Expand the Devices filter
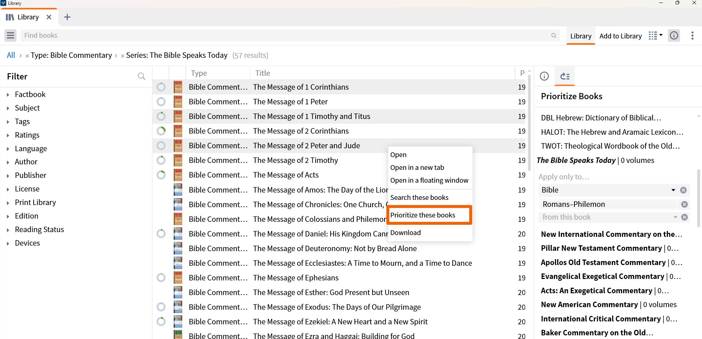This screenshot has width=702, height=339. 8,243
